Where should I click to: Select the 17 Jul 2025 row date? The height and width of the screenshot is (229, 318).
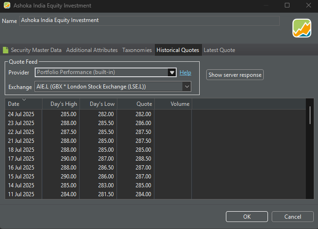[21, 159]
